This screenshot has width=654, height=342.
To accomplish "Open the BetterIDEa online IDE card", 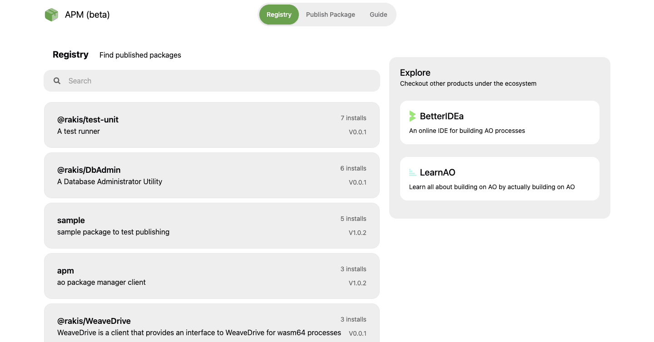I will pos(500,122).
